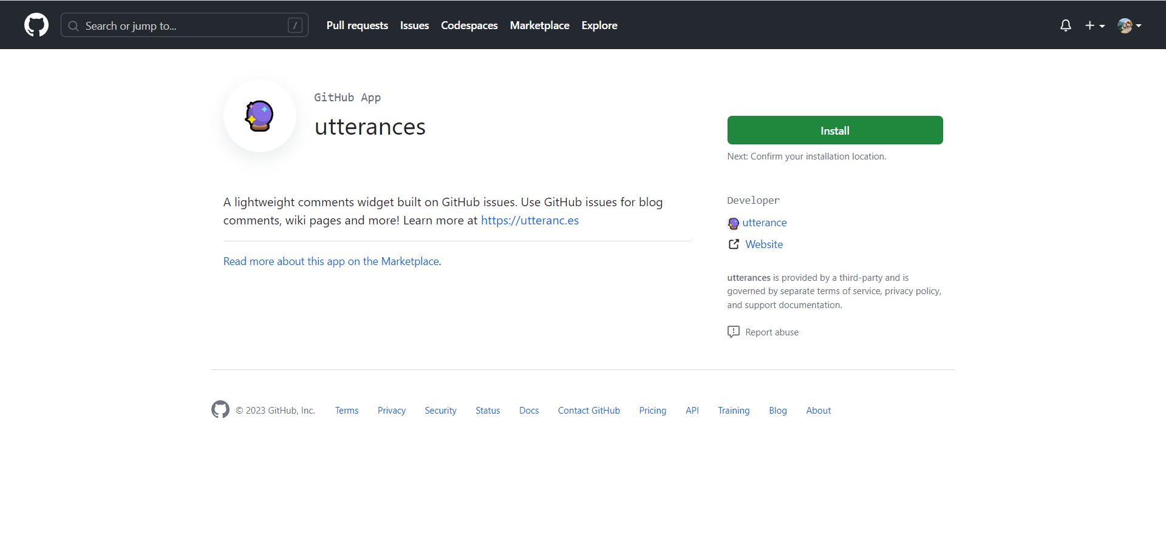The image size is (1166, 541).
Task: Open Marketplace in navigation
Action: point(539,25)
